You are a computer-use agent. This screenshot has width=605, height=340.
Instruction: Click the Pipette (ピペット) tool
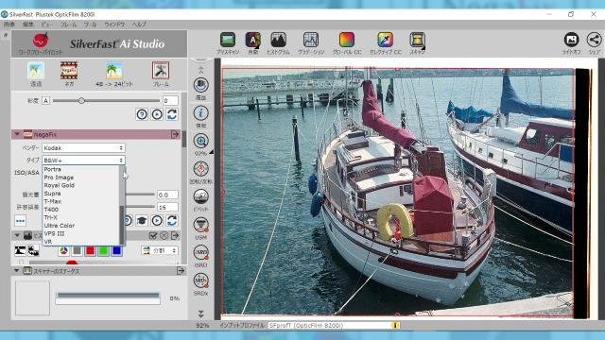(200, 196)
